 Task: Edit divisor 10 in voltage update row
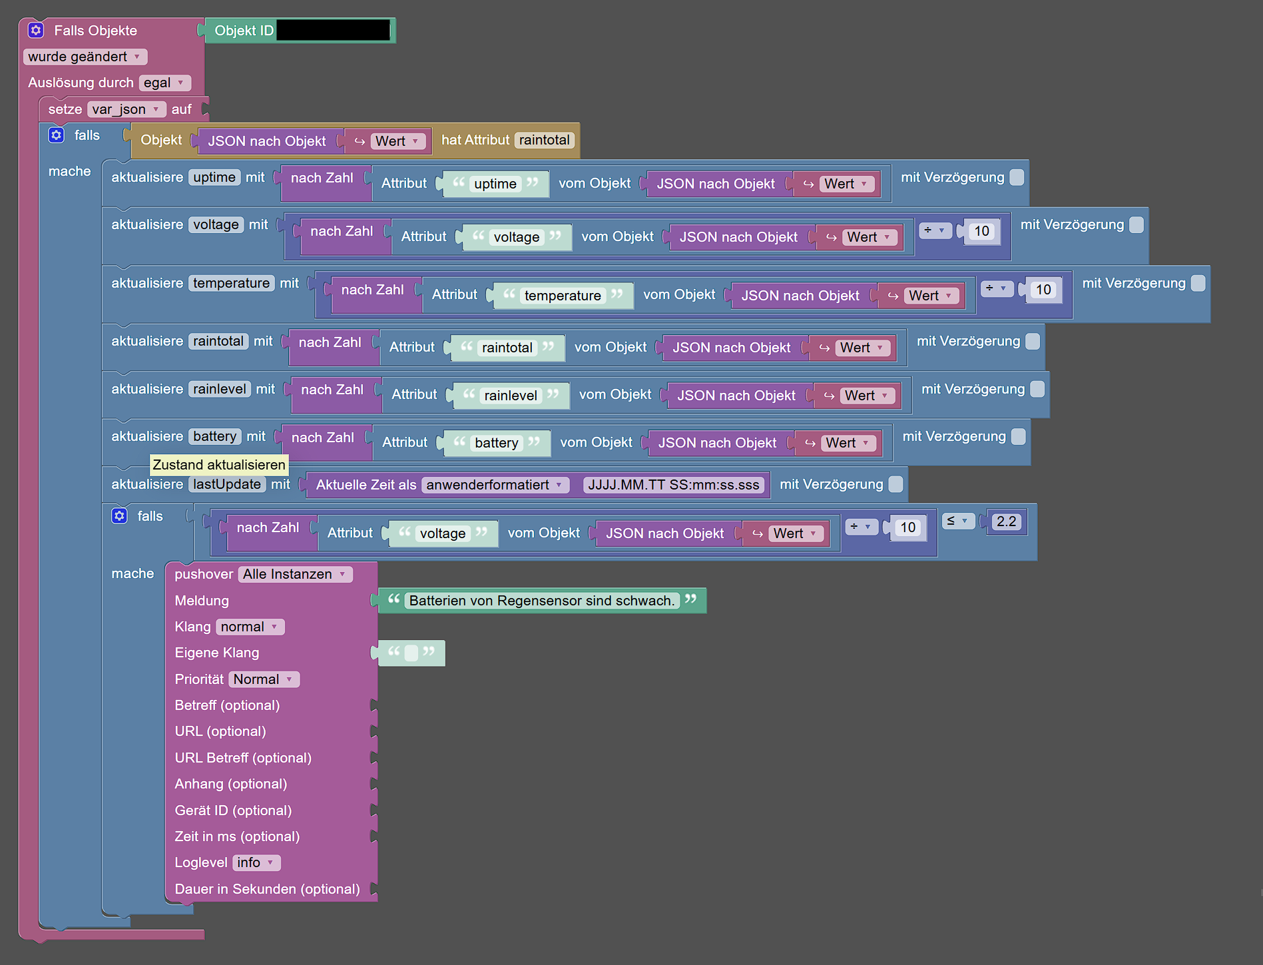981,231
